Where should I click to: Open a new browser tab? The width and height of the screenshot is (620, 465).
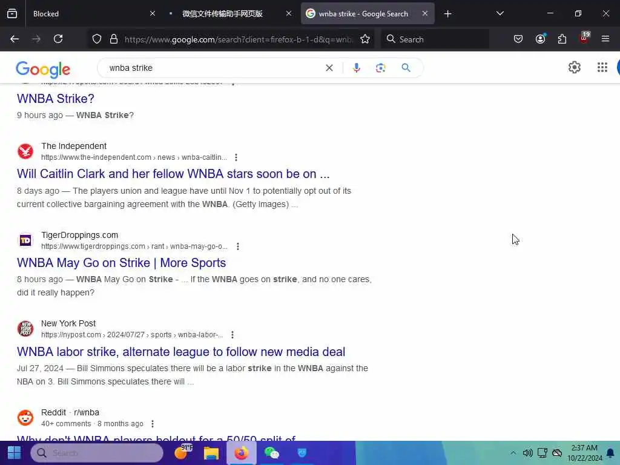coord(447,14)
